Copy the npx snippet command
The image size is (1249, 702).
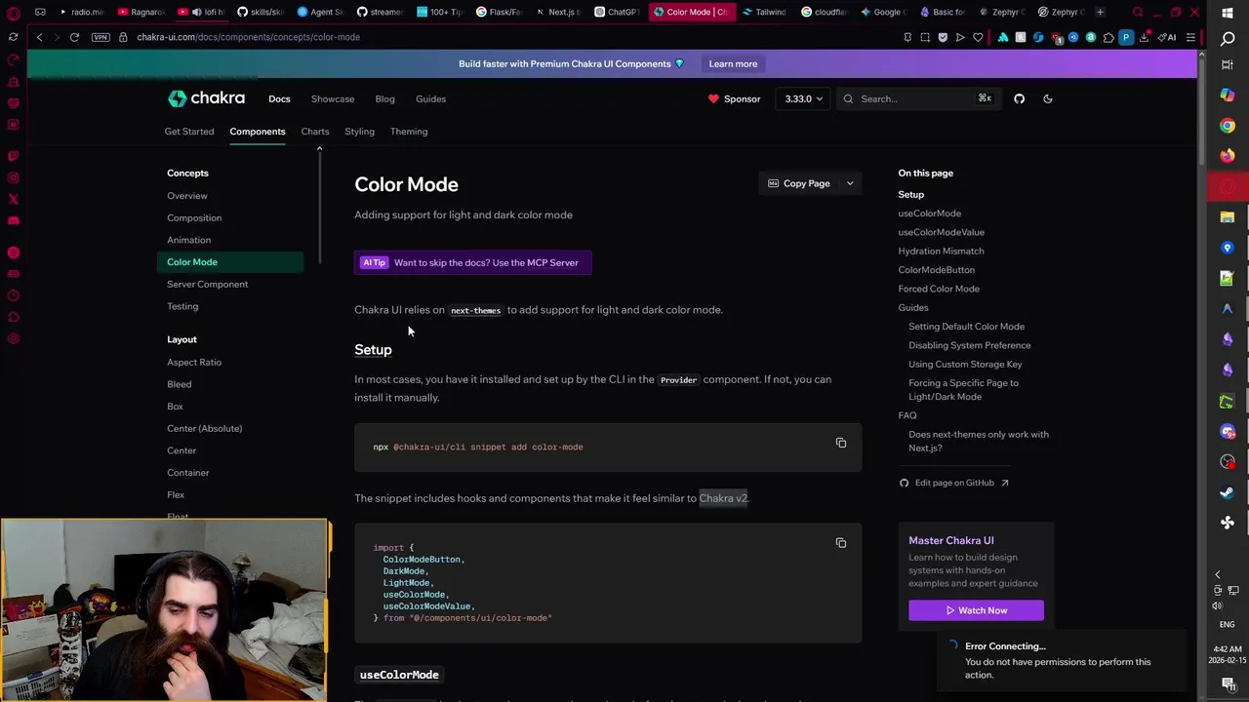click(x=841, y=443)
